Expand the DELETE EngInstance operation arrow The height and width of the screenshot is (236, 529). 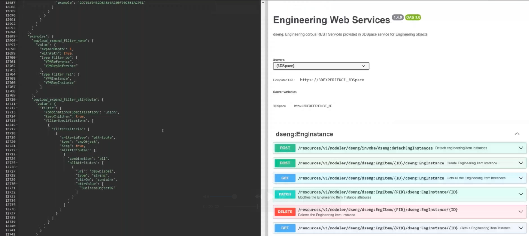(x=521, y=212)
